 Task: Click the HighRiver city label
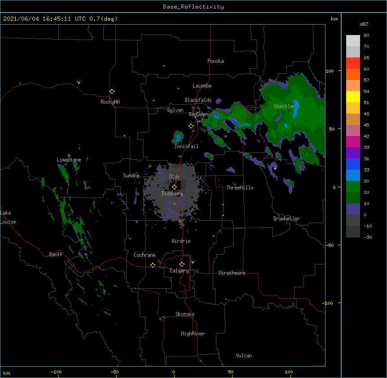pyautogui.click(x=193, y=334)
